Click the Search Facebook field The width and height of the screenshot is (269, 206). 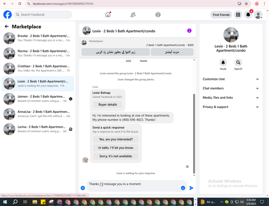pyautogui.click(x=43, y=15)
